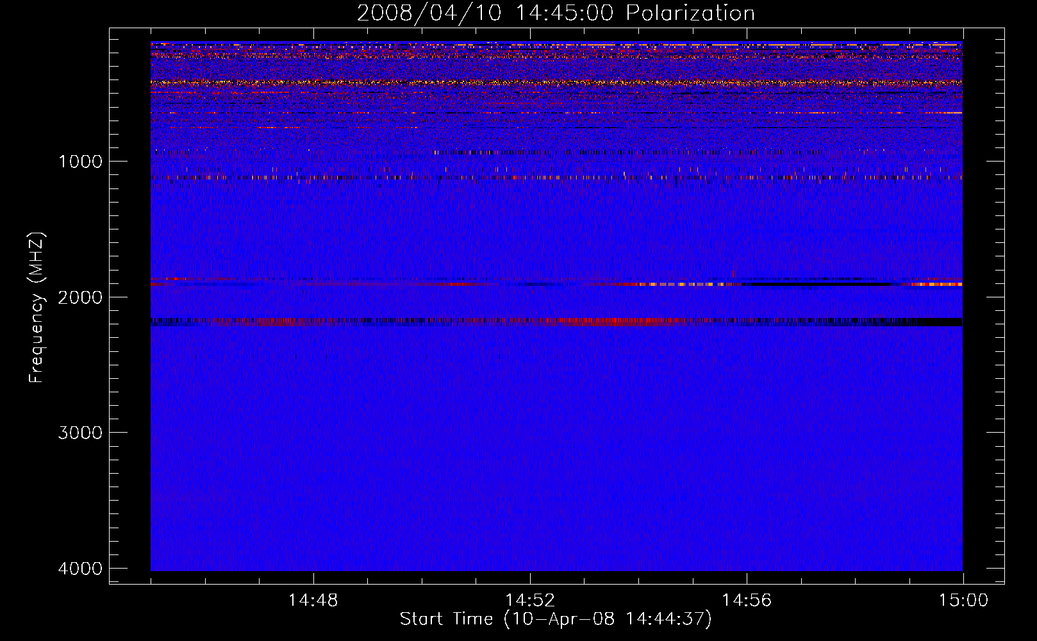The width and height of the screenshot is (1037, 641).
Task: Click the 1000 frequency axis label
Action: coord(80,162)
